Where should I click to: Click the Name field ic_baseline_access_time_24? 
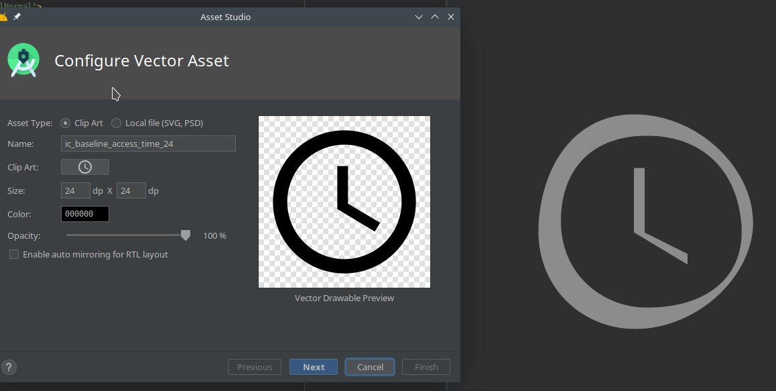click(x=149, y=144)
